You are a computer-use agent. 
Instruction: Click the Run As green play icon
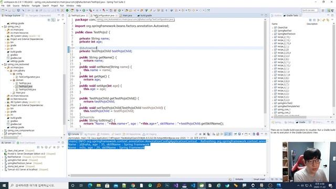coord(84,10)
